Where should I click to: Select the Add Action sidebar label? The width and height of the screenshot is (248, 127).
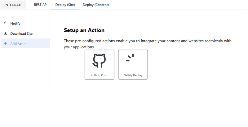pos(19,44)
